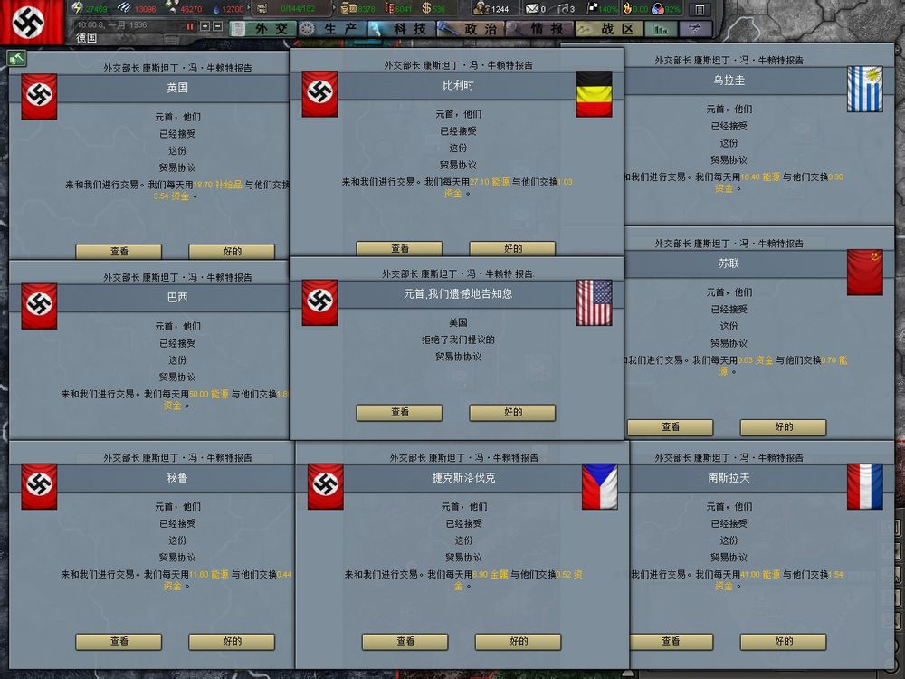Click the Soviet flag in 苏联 report
Screen dimensions: 905x679
[864, 272]
